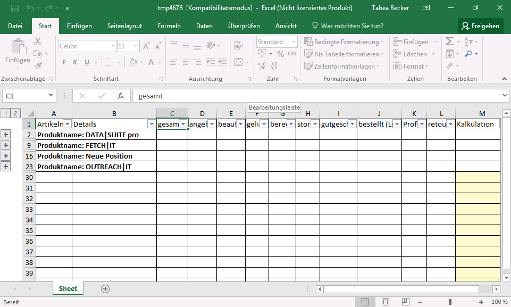The width and height of the screenshot is (511, 307).
Task: Select all cells via corner triangle
Action: pos(31,113)
